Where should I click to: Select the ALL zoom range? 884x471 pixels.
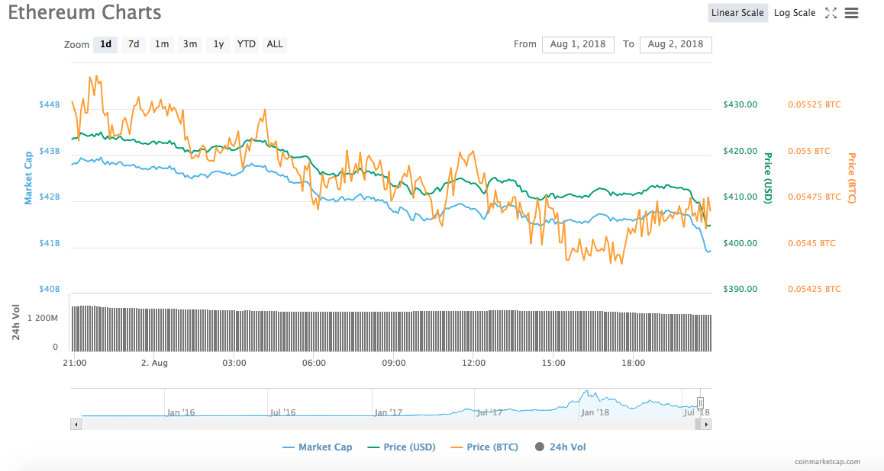275,44
